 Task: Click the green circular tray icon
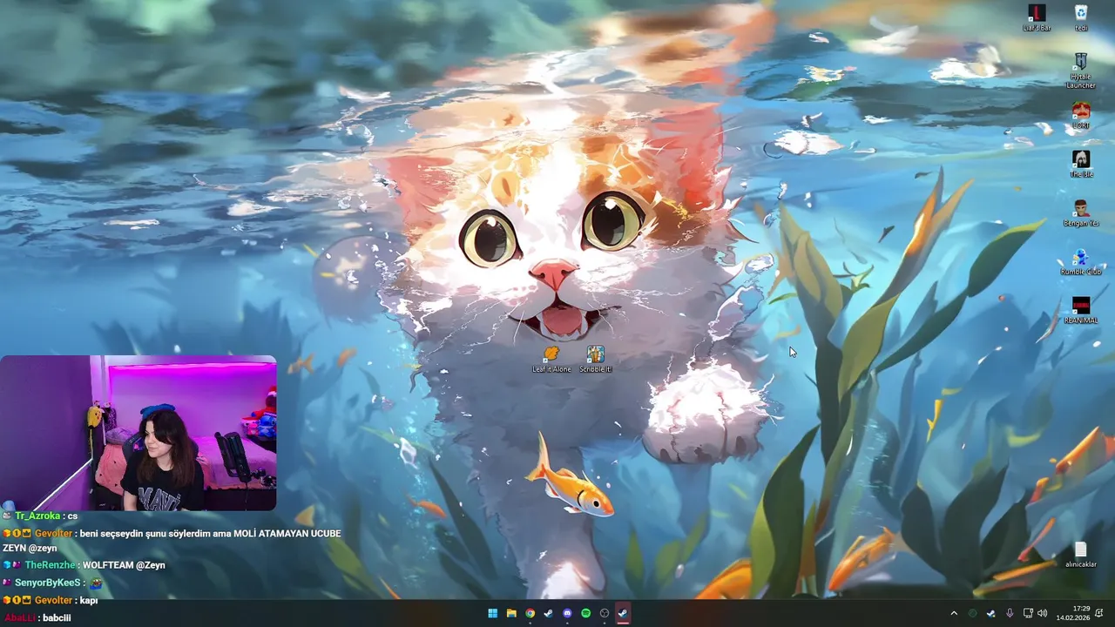point(973,613)
